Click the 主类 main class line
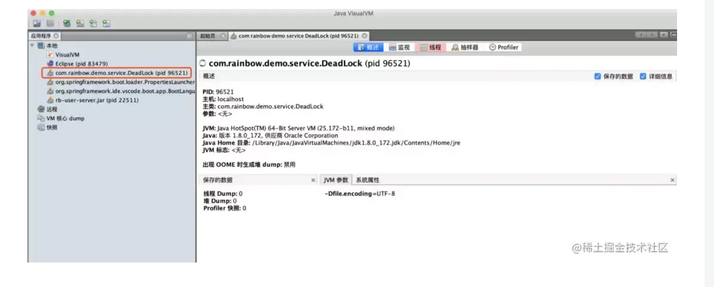The height and width of the screenshot is (287, 714). tap(263, 106)
